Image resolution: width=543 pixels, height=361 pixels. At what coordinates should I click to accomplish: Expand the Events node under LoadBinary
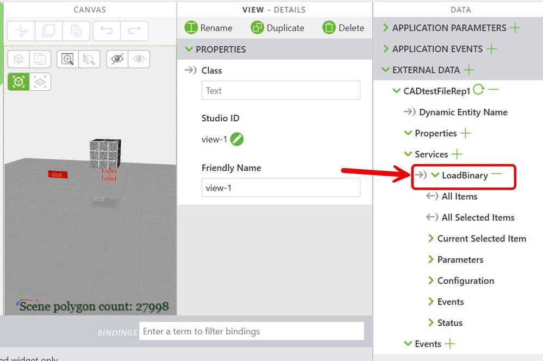tap(431, 302)
